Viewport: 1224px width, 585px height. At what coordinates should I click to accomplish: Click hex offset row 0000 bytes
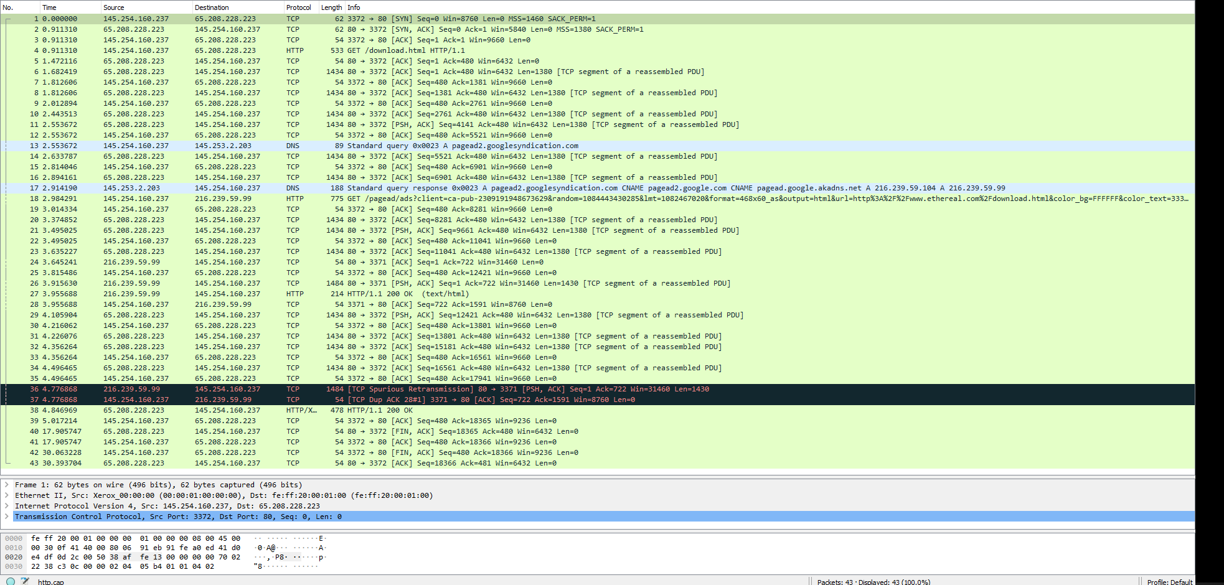136,538
